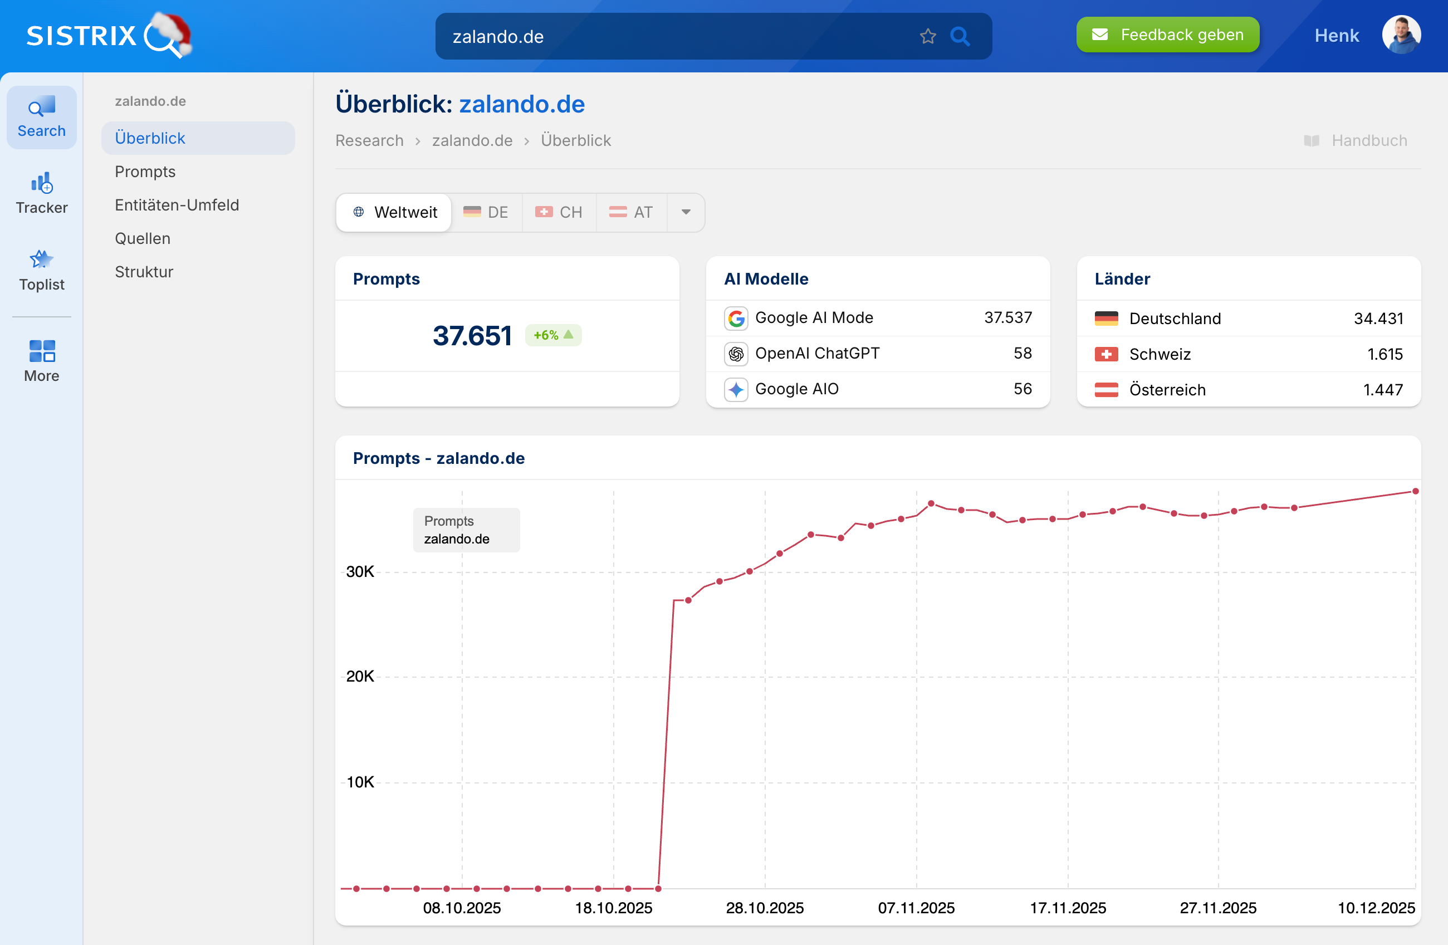Switch to the Prompts section
Viewport: 1448px width, 945px height.
pyautogui.click(x=145, y=171)
